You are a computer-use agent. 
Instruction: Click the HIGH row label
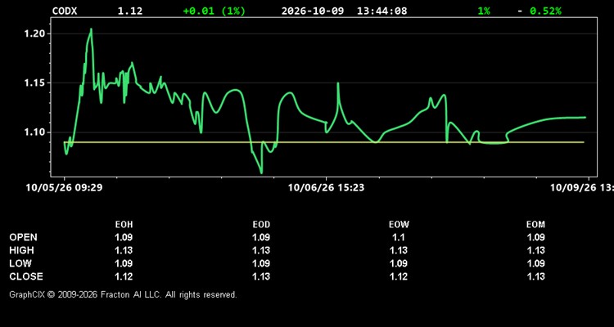point(21,250)
